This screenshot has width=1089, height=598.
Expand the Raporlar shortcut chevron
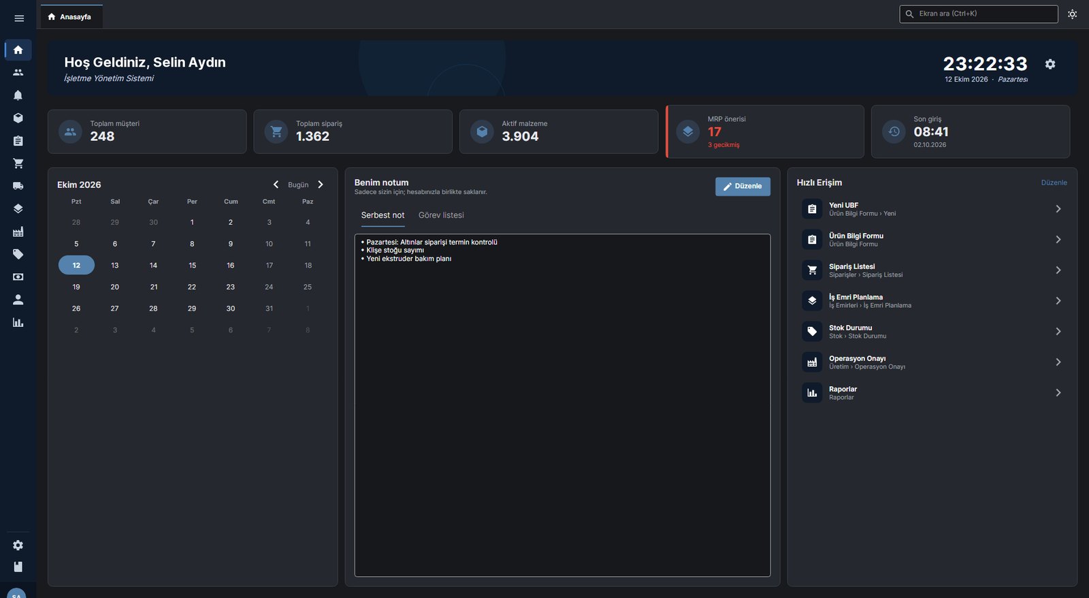point(1058,393)
